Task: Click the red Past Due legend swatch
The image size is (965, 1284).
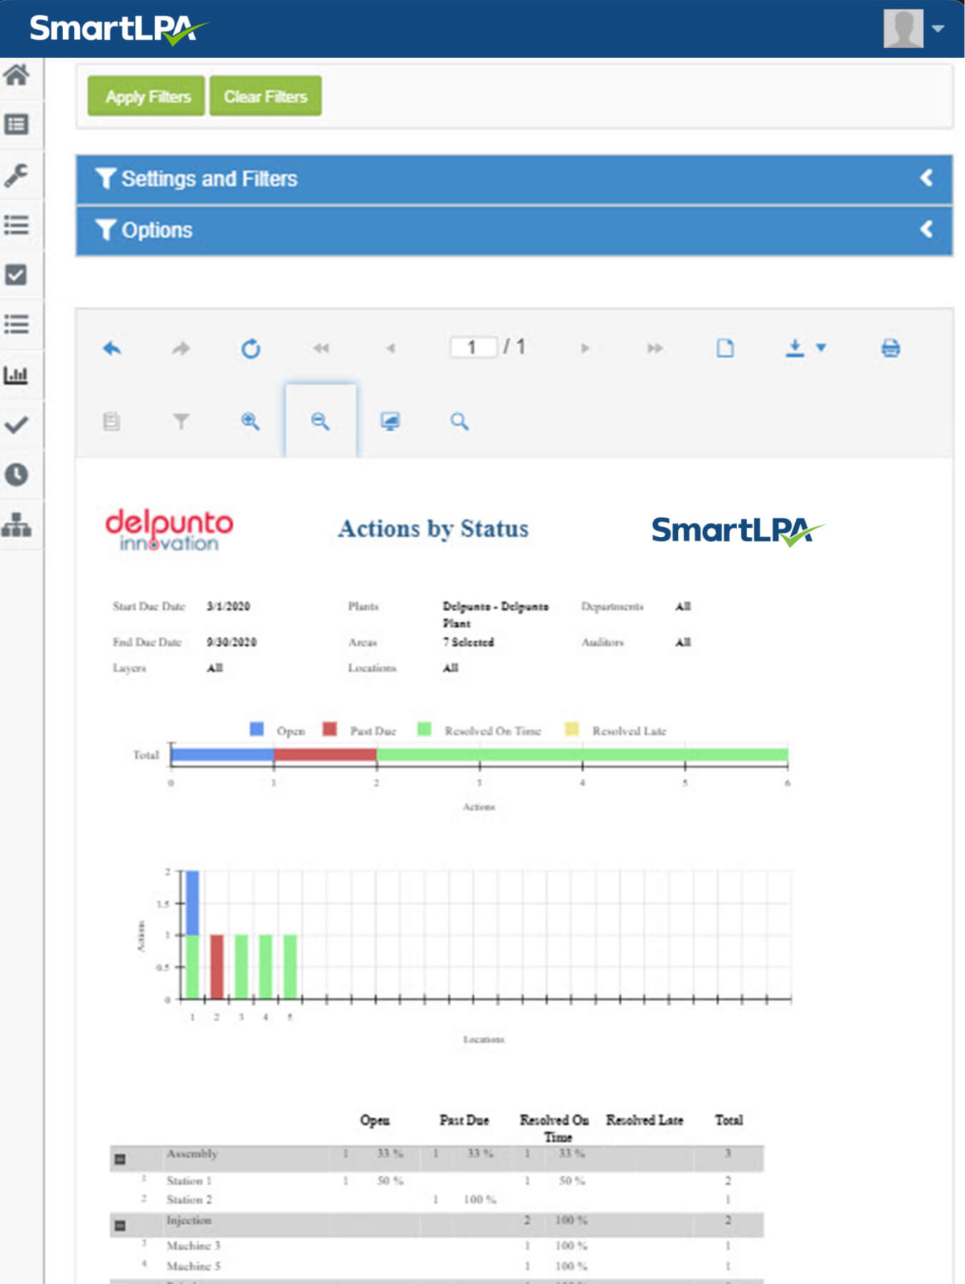Action: pos(330,729)
